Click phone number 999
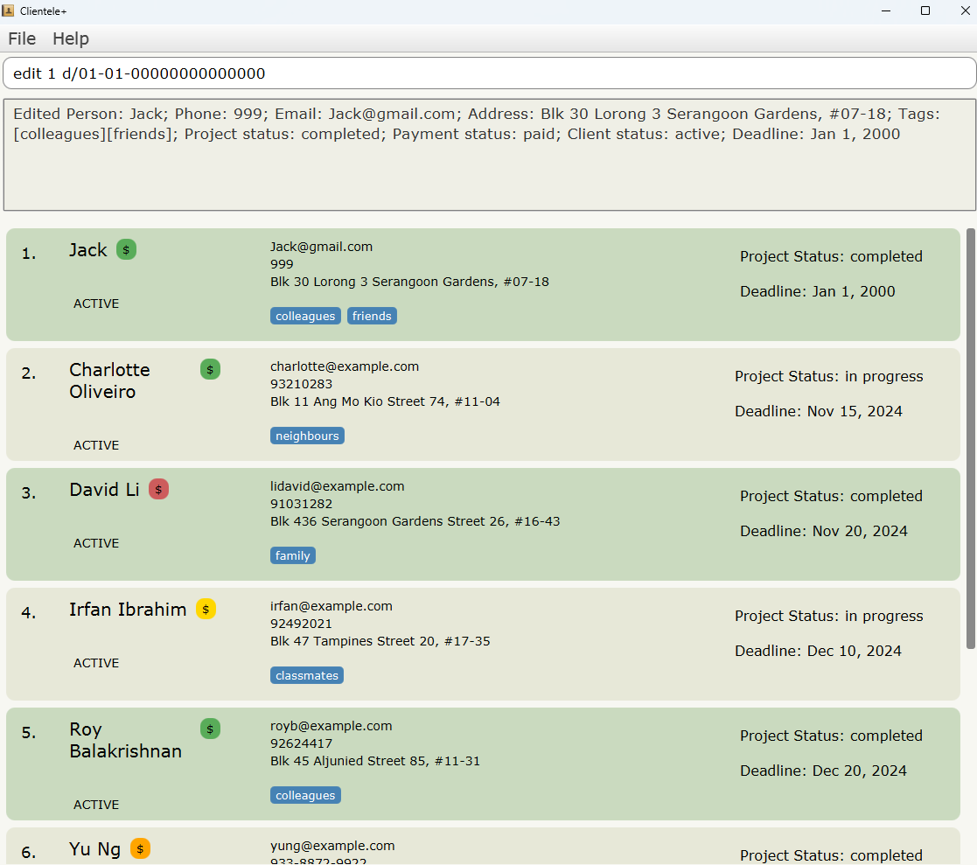 282,264
